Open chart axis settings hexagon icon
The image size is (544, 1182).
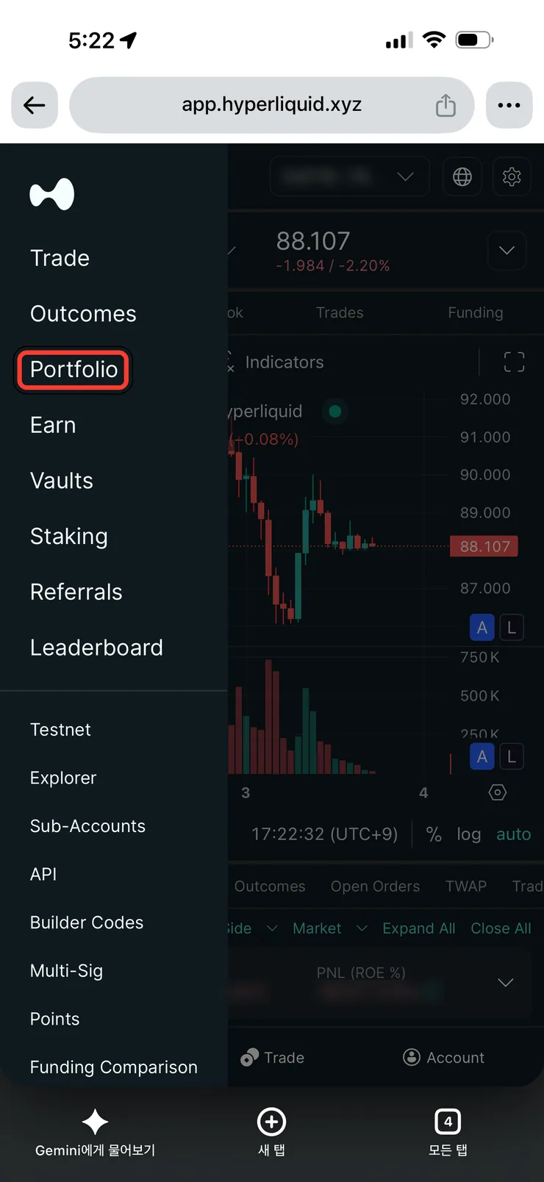tap(498, 792)
